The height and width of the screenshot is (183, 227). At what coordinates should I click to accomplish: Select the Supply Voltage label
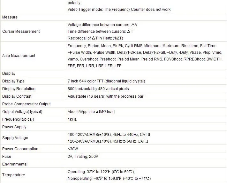[15, 138]
